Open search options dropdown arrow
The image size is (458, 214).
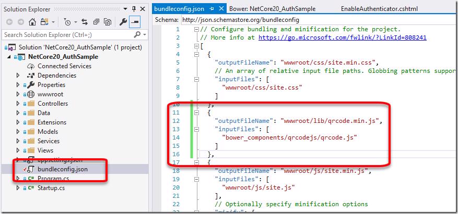click(x=145, y=35)
